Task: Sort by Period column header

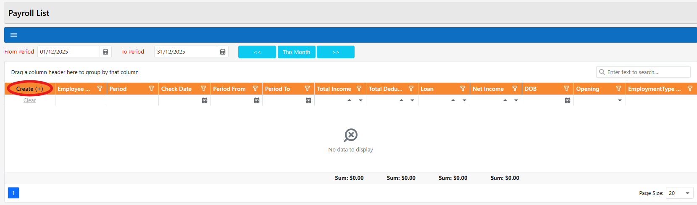Action: click(x=118, y=89)
